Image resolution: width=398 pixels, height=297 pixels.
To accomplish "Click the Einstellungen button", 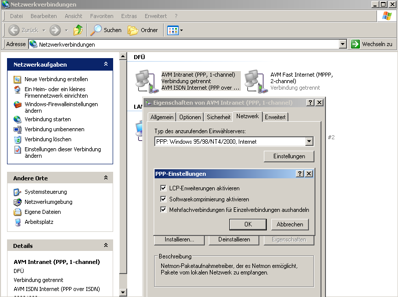I will (289, 156).
